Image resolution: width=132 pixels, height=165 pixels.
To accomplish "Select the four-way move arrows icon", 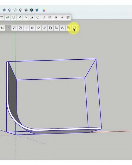I will (26, 28).
